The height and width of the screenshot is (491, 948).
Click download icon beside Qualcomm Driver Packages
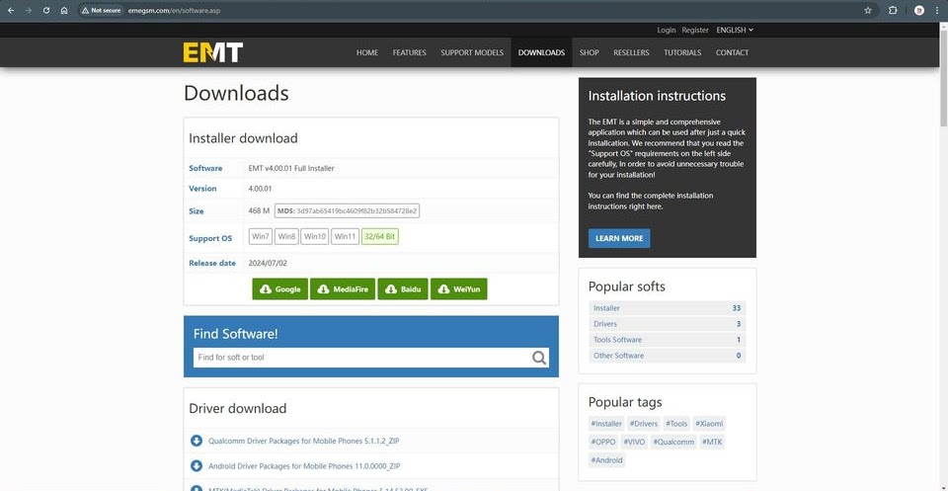(196, 441)
